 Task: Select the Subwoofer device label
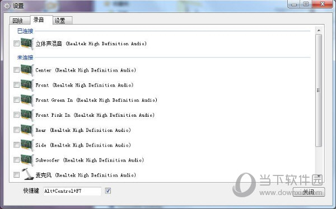tap(90, 160)
